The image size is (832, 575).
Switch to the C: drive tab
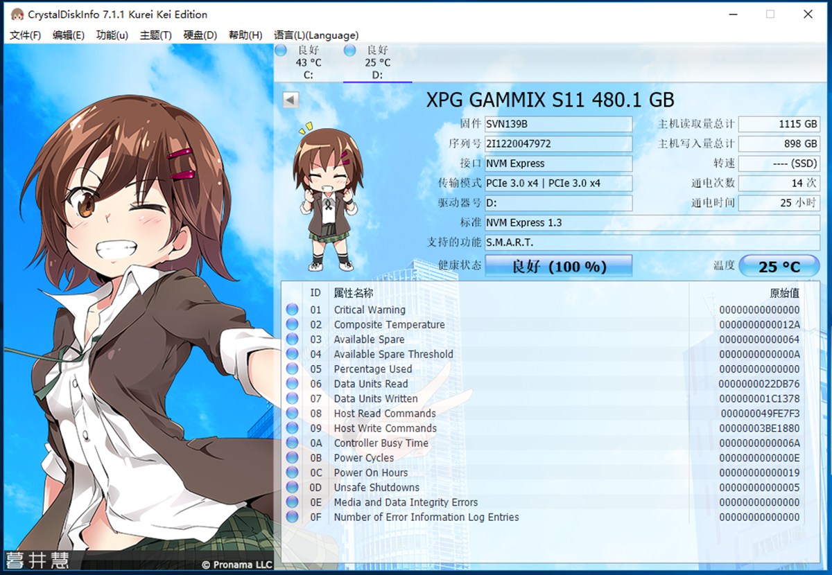[x=309, y=63]
